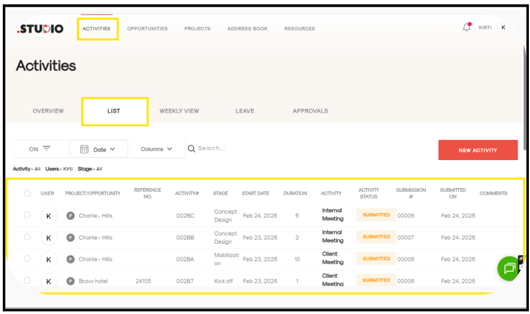530x314 pixels.
Task: Select the checkbox for Bravo hotel row
Action: click(27, 281)
